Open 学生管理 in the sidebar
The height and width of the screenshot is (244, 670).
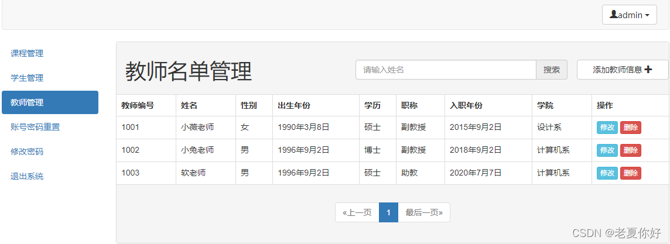(27, 78)
